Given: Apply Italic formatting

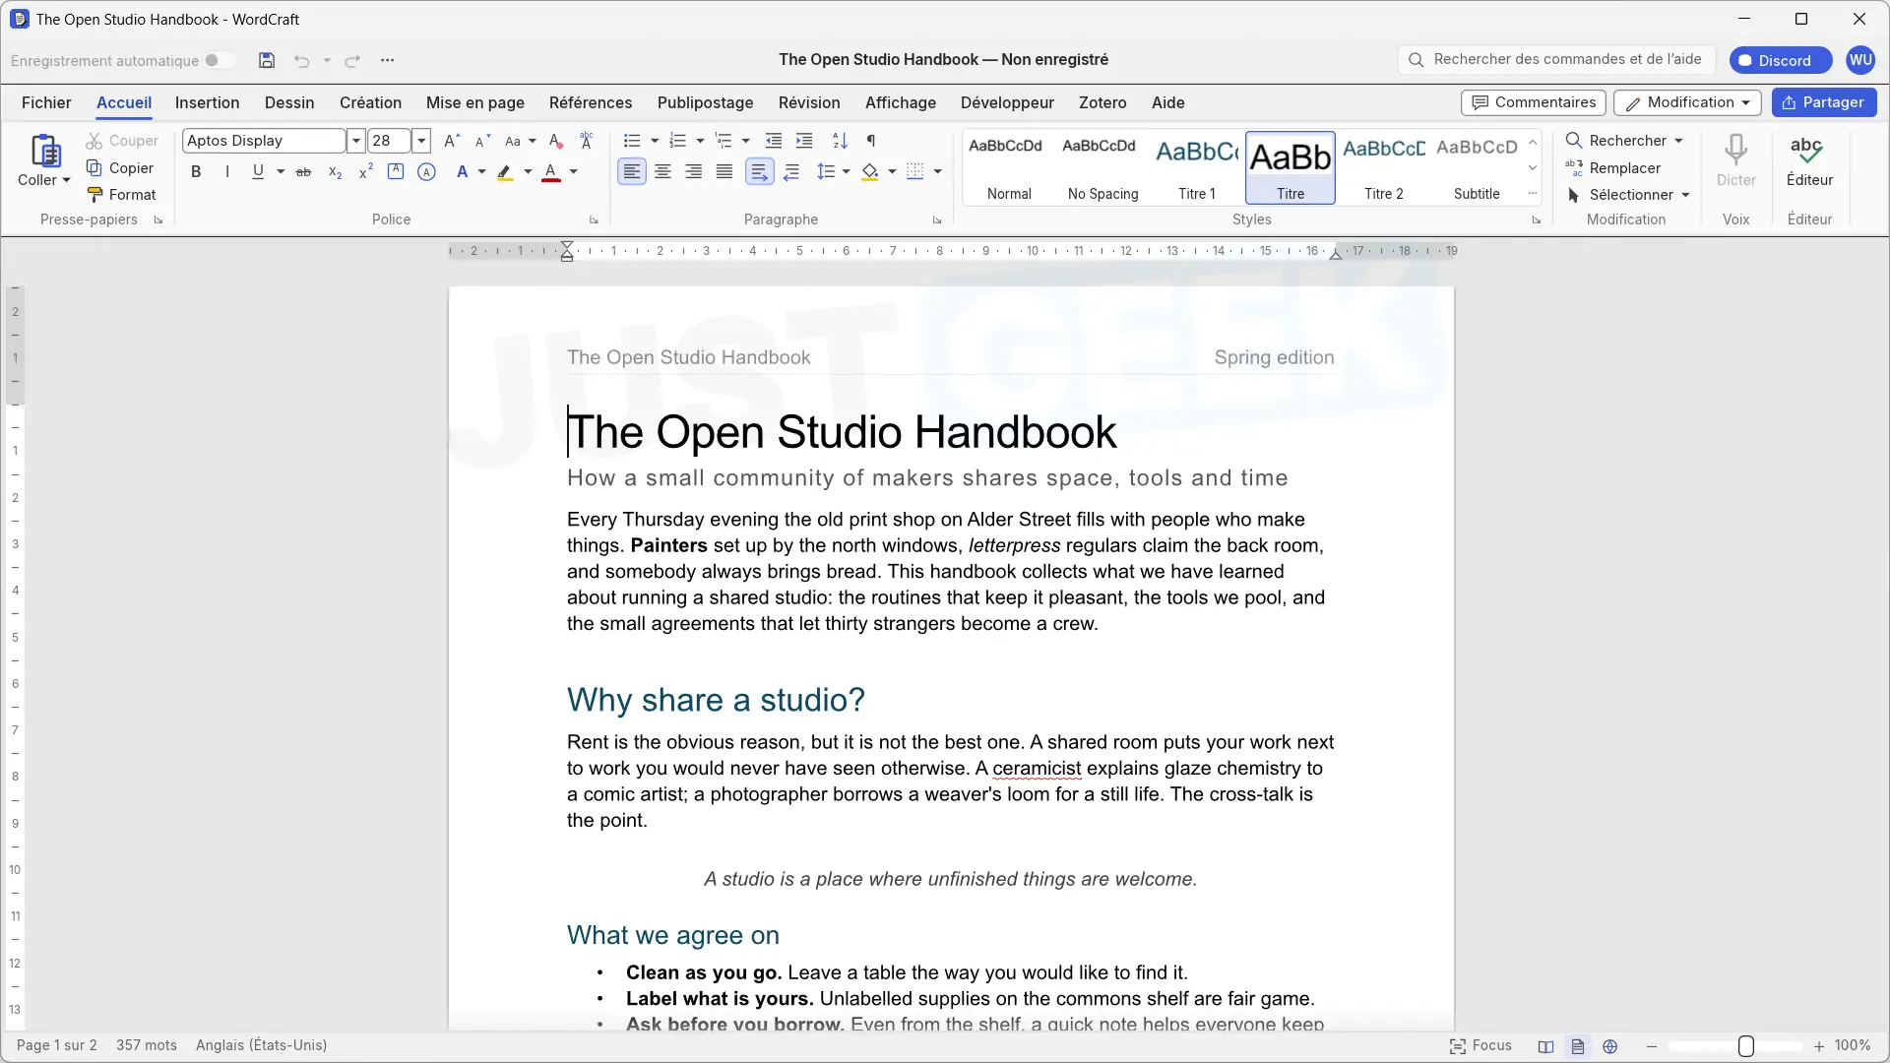Looking at the screenshot, I should (227, 172).
